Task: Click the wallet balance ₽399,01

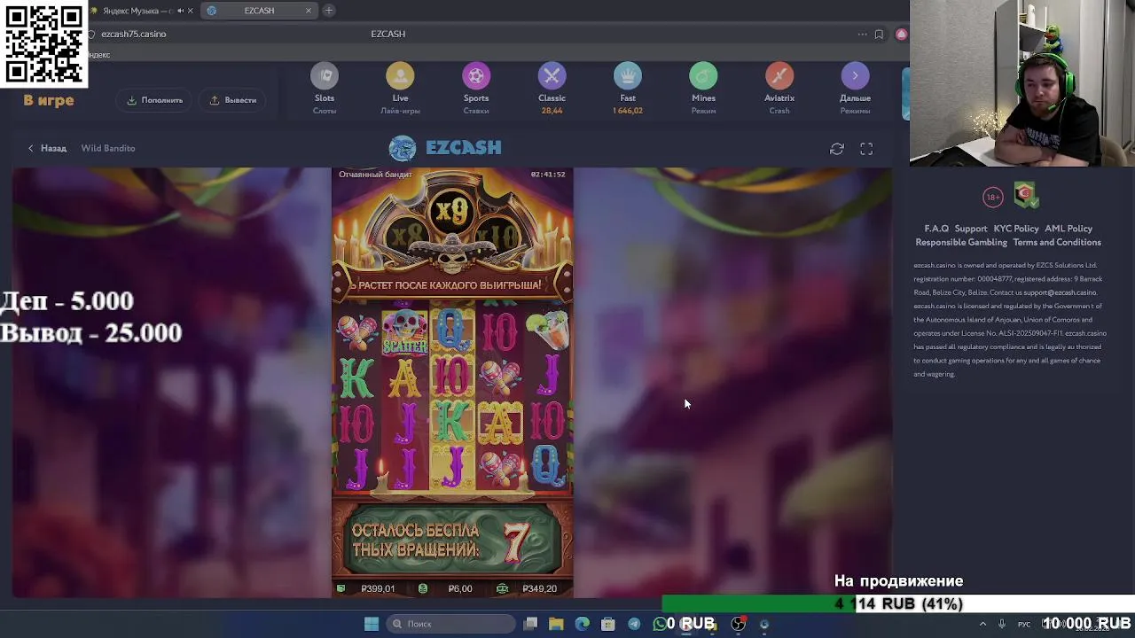Action: click(x=378, y=588)
